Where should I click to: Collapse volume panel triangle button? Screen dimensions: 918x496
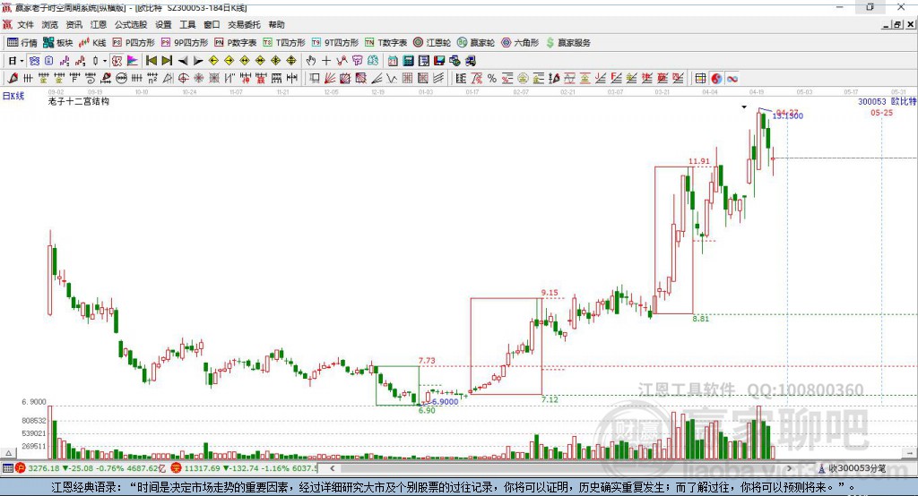8,453
